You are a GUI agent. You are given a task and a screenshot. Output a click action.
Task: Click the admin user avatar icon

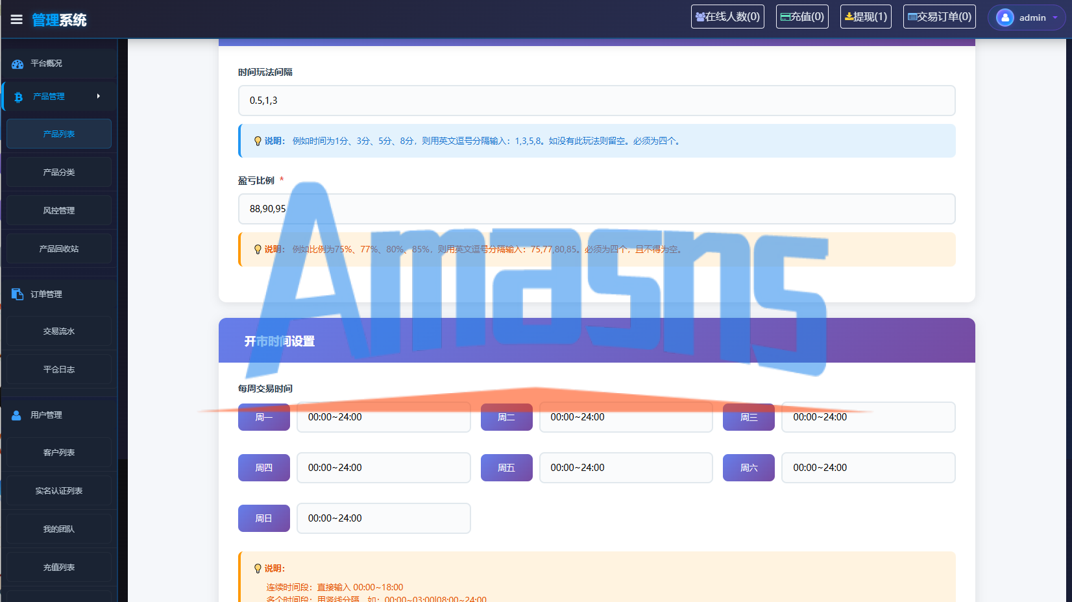(x=1005, y=18)
